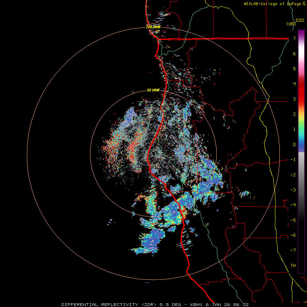This screenshot has width=307, height=307.
Task: Click the 3 value on color scale
Action: point(294,99)
